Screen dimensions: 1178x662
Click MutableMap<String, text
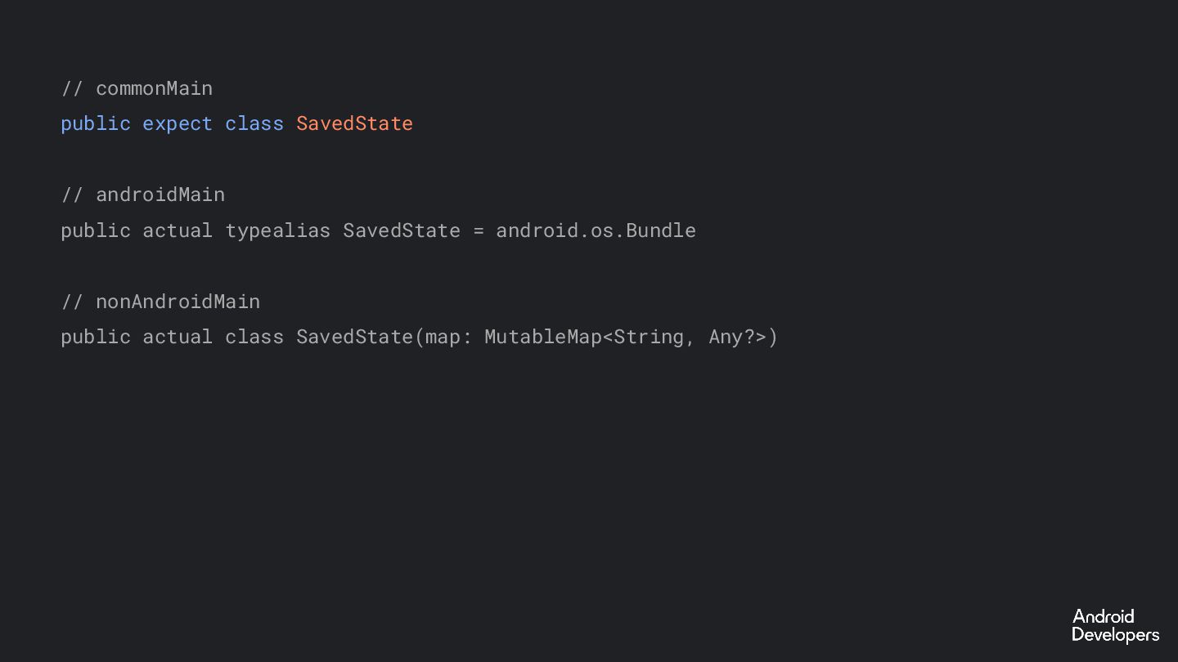(x=590, y=337)
